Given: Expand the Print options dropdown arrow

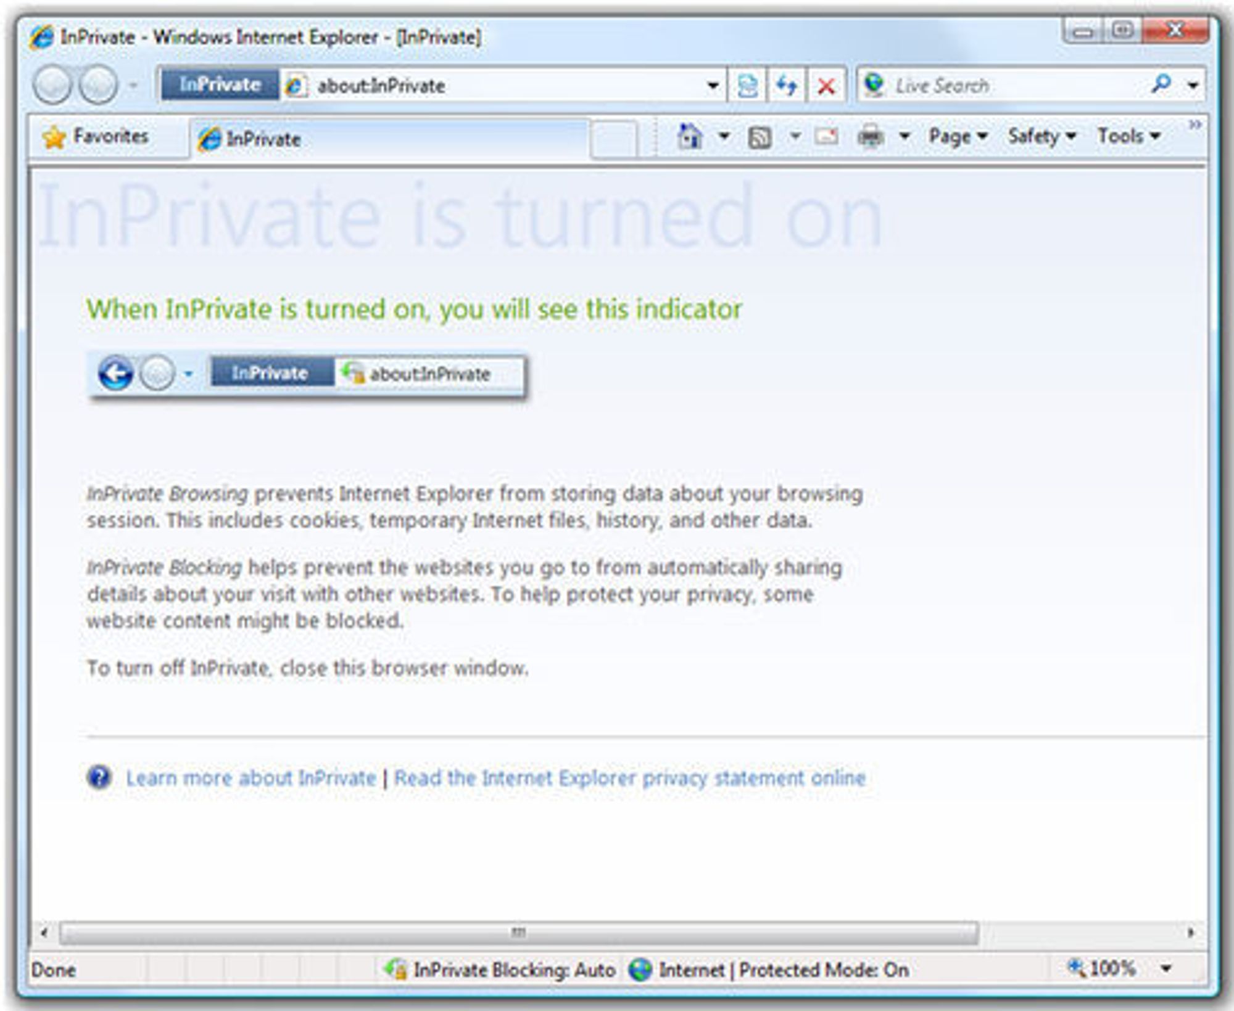Looking at the screenshot, I should [905, 136].
